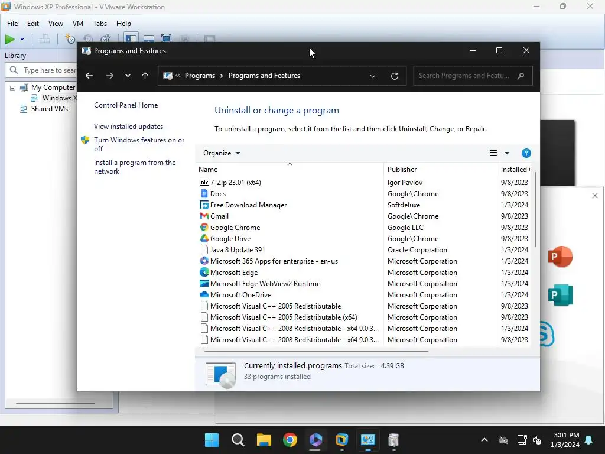Click the PowerPoint icon on the right
Image resolution: width=605 pixels, height=454 pixels.
click(560, 257)
